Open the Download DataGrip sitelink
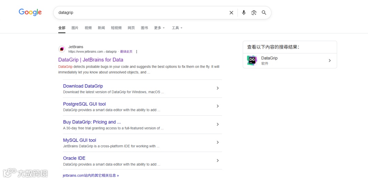Image resolution: width=368 pixels, height=180 pixels. click(83, 86)
